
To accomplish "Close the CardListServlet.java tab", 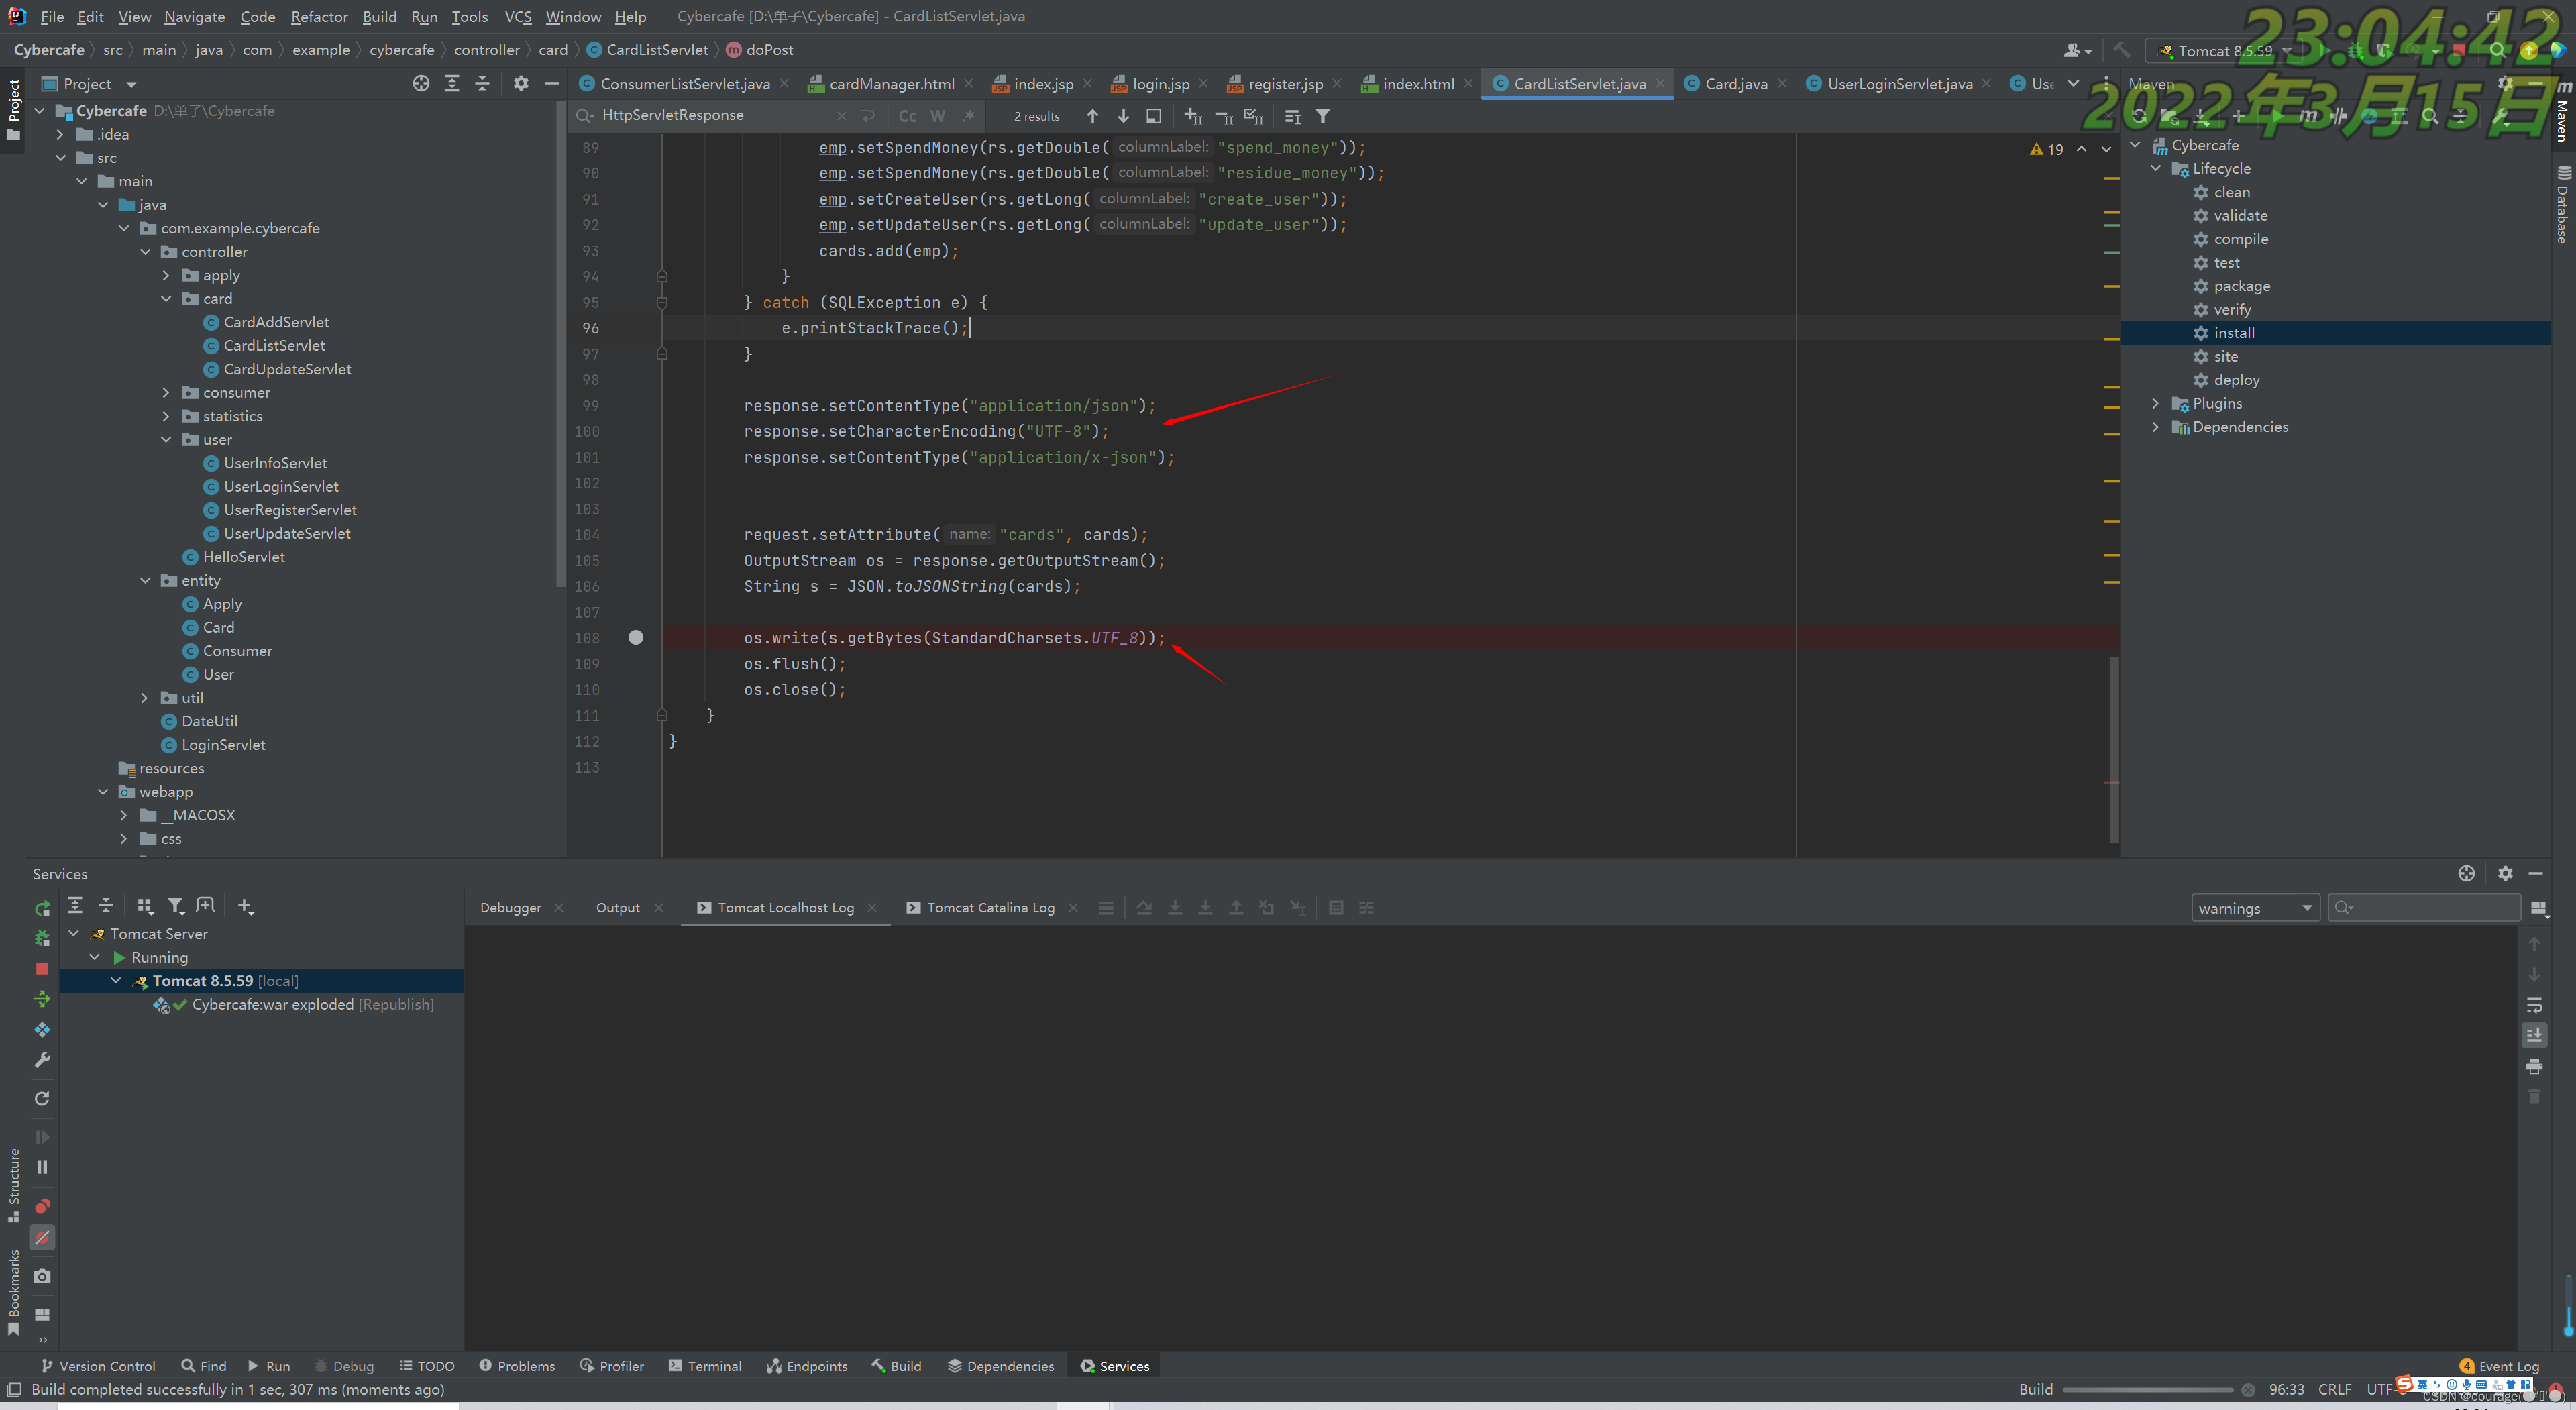I will pyautogui.click(x=1661, y=84).
